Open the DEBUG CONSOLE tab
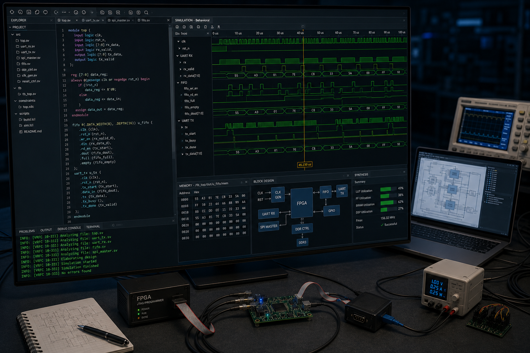This screenshot has height=353, width=530. coord(69,228)
